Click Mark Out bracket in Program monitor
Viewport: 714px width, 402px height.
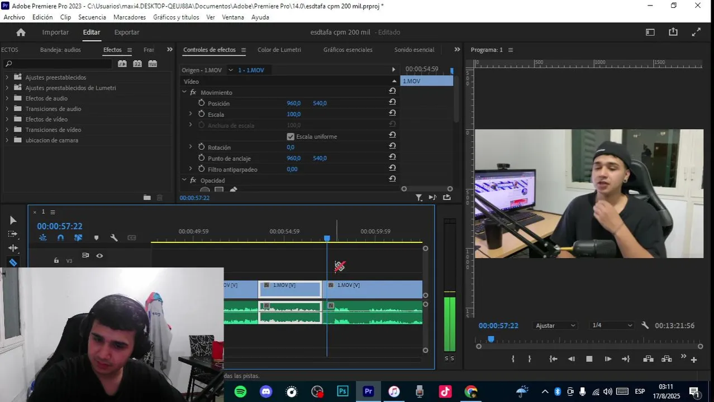click(530, 359)
